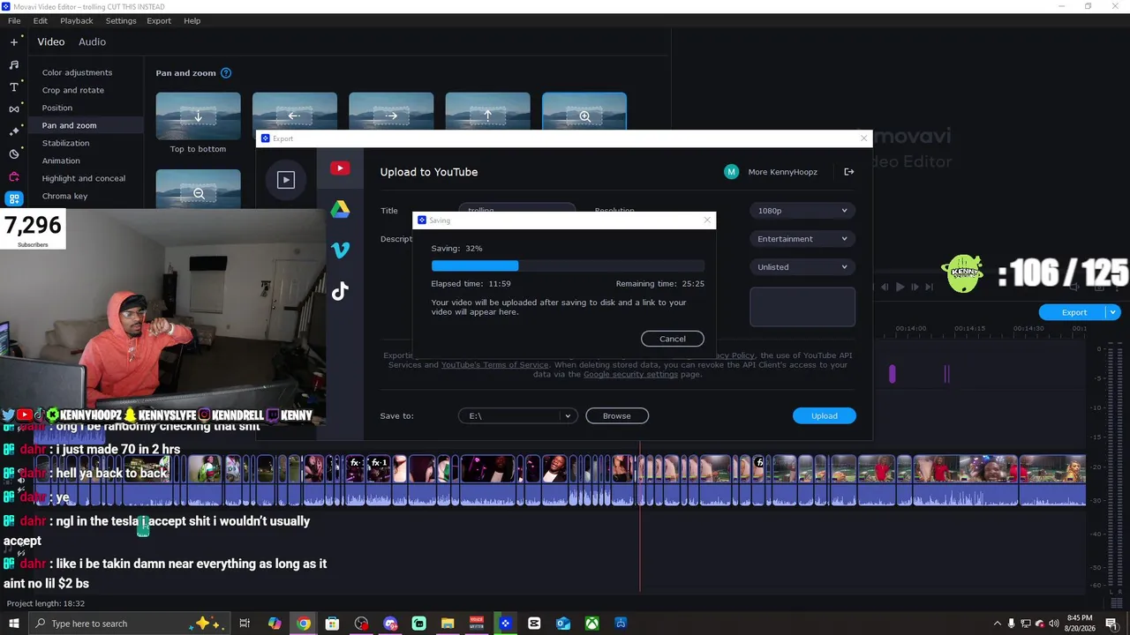
Task: Open the Settings menu
Action: (x=121, y=20)
